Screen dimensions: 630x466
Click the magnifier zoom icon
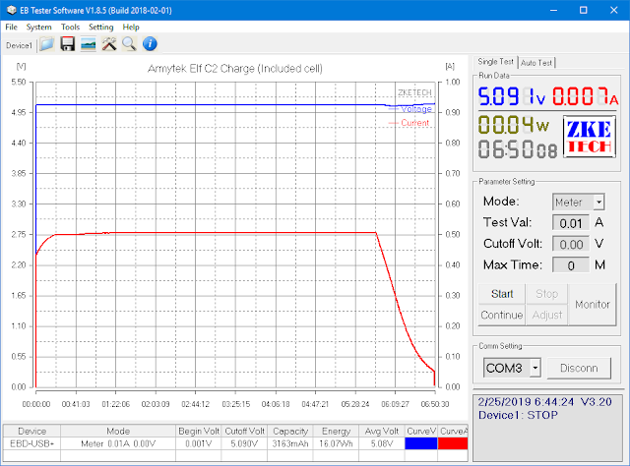129,44
